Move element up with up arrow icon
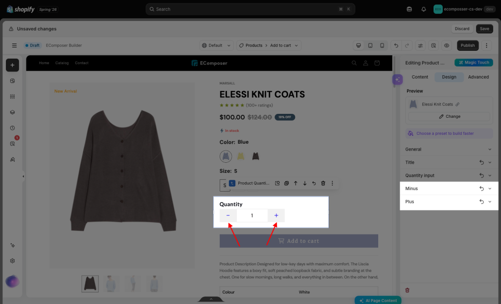The height and width of the screenshot is (304, 501). pos(296,183)
